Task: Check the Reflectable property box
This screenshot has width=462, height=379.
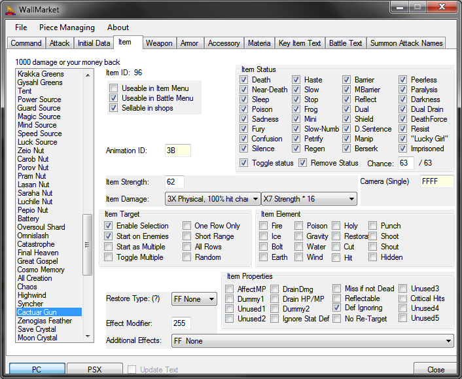Action: click(337, 298)
